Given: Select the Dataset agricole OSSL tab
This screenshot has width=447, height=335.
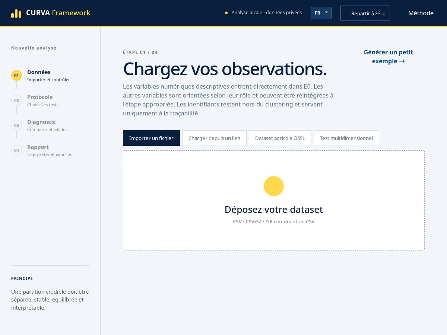Looking at the screenshot, I should click(280, 138).
